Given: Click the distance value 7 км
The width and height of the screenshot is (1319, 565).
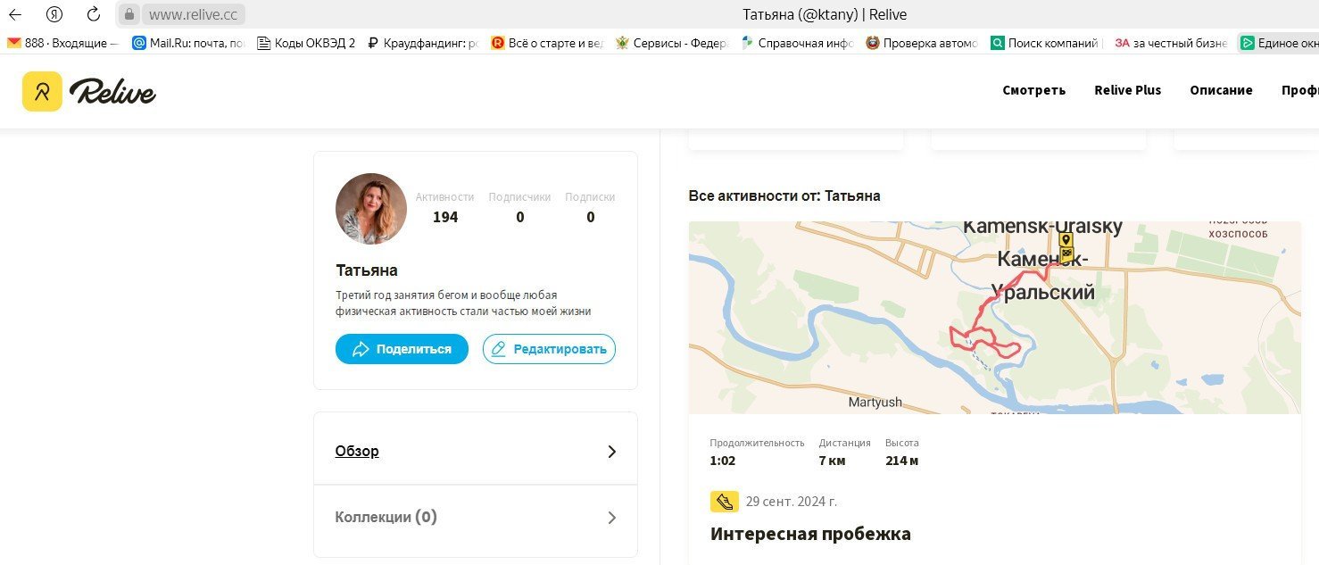Looking at the screenshot, I should tap(832, 461).
